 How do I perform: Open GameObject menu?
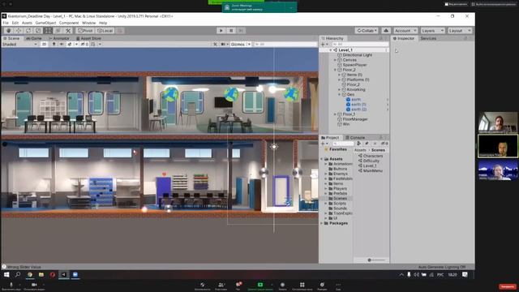click(x=46, y=24)
